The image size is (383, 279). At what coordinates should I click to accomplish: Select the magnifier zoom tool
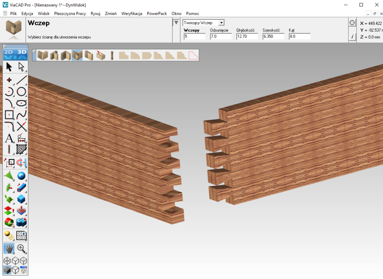tap(21, 249)
